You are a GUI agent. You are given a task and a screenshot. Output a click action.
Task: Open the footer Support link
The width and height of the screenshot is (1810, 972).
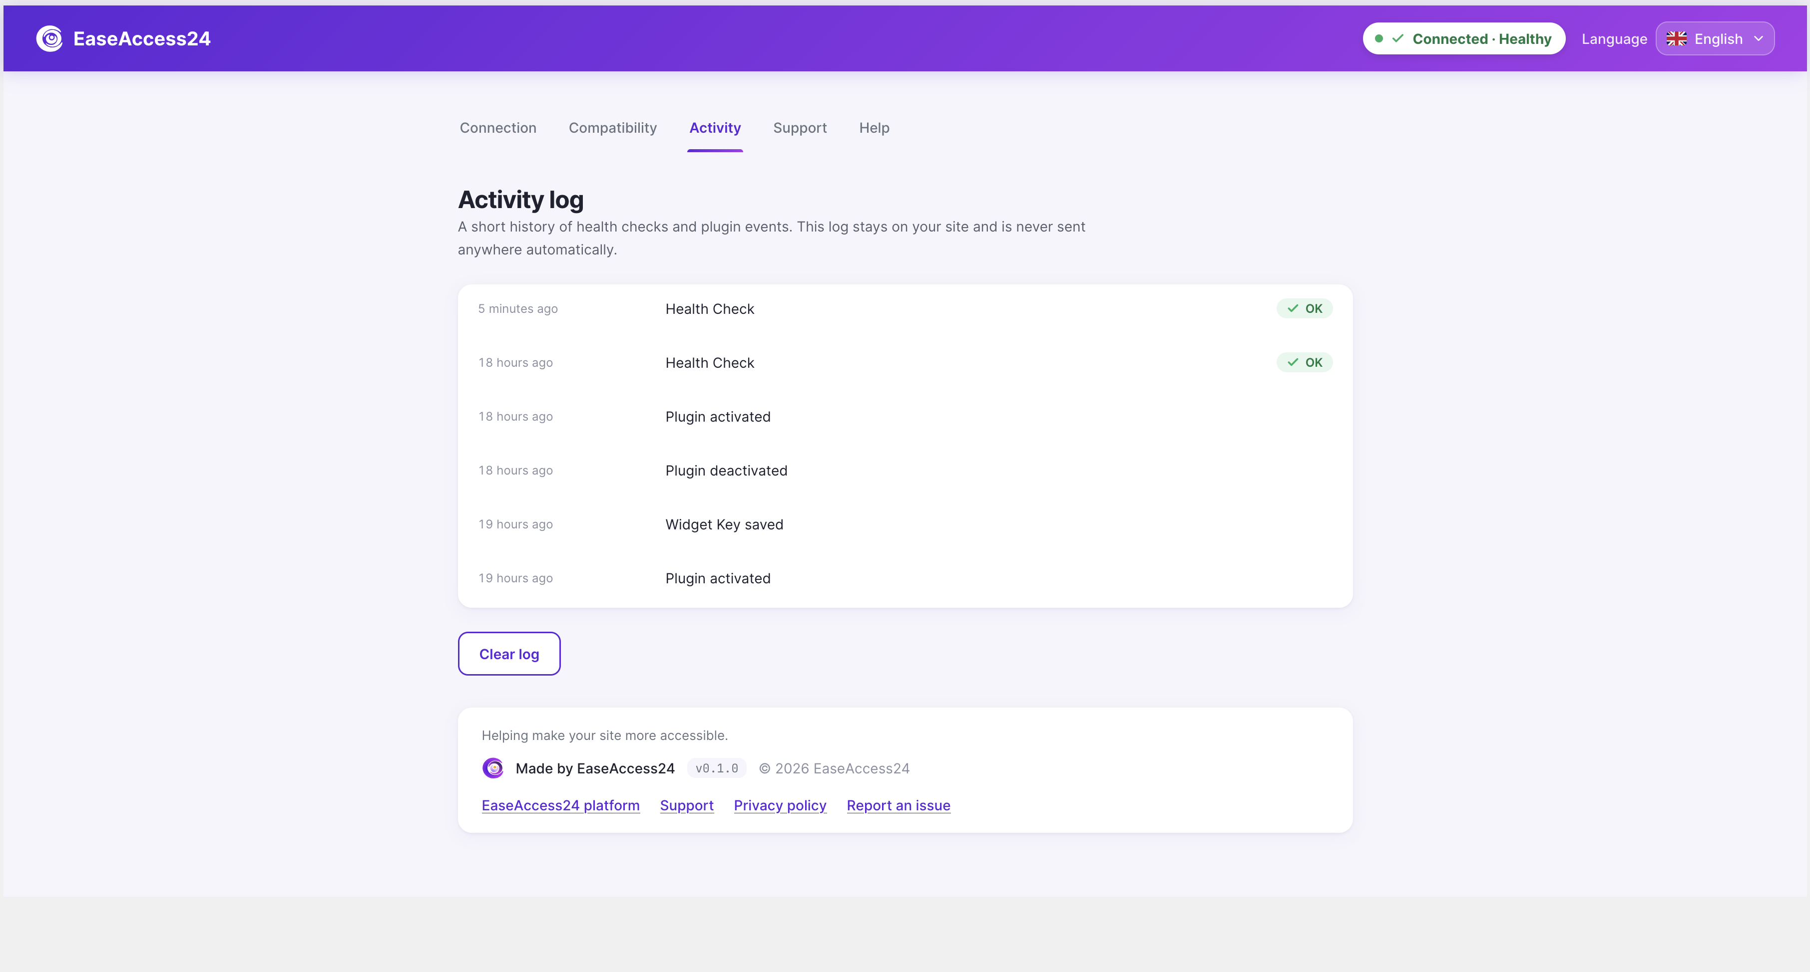(x=686, y=806)
